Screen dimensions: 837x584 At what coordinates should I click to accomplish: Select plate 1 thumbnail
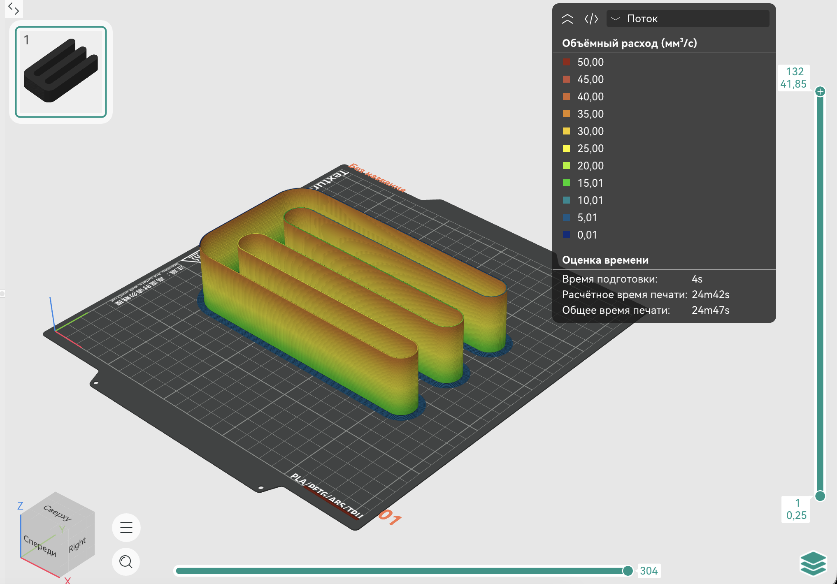click(x=61, y=72)
